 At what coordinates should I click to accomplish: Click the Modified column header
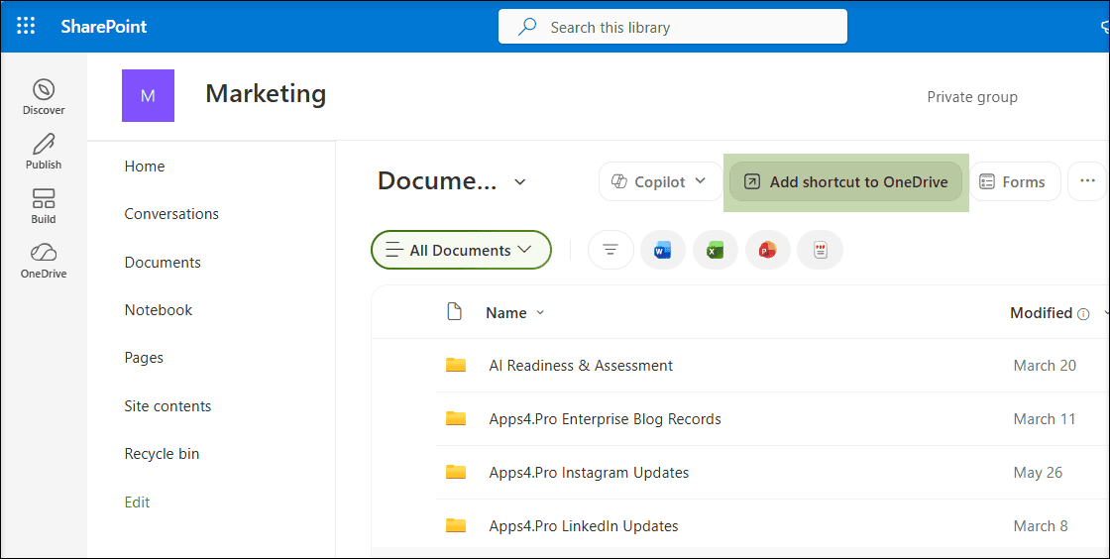click(x=1041, y=313)
